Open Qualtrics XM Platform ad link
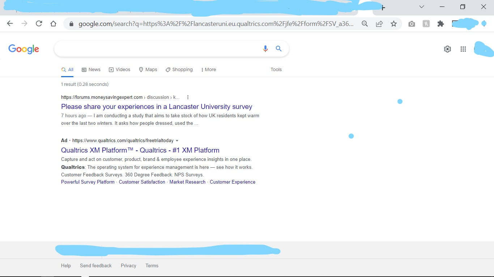494x277 pixels. (x=140, y=150)
